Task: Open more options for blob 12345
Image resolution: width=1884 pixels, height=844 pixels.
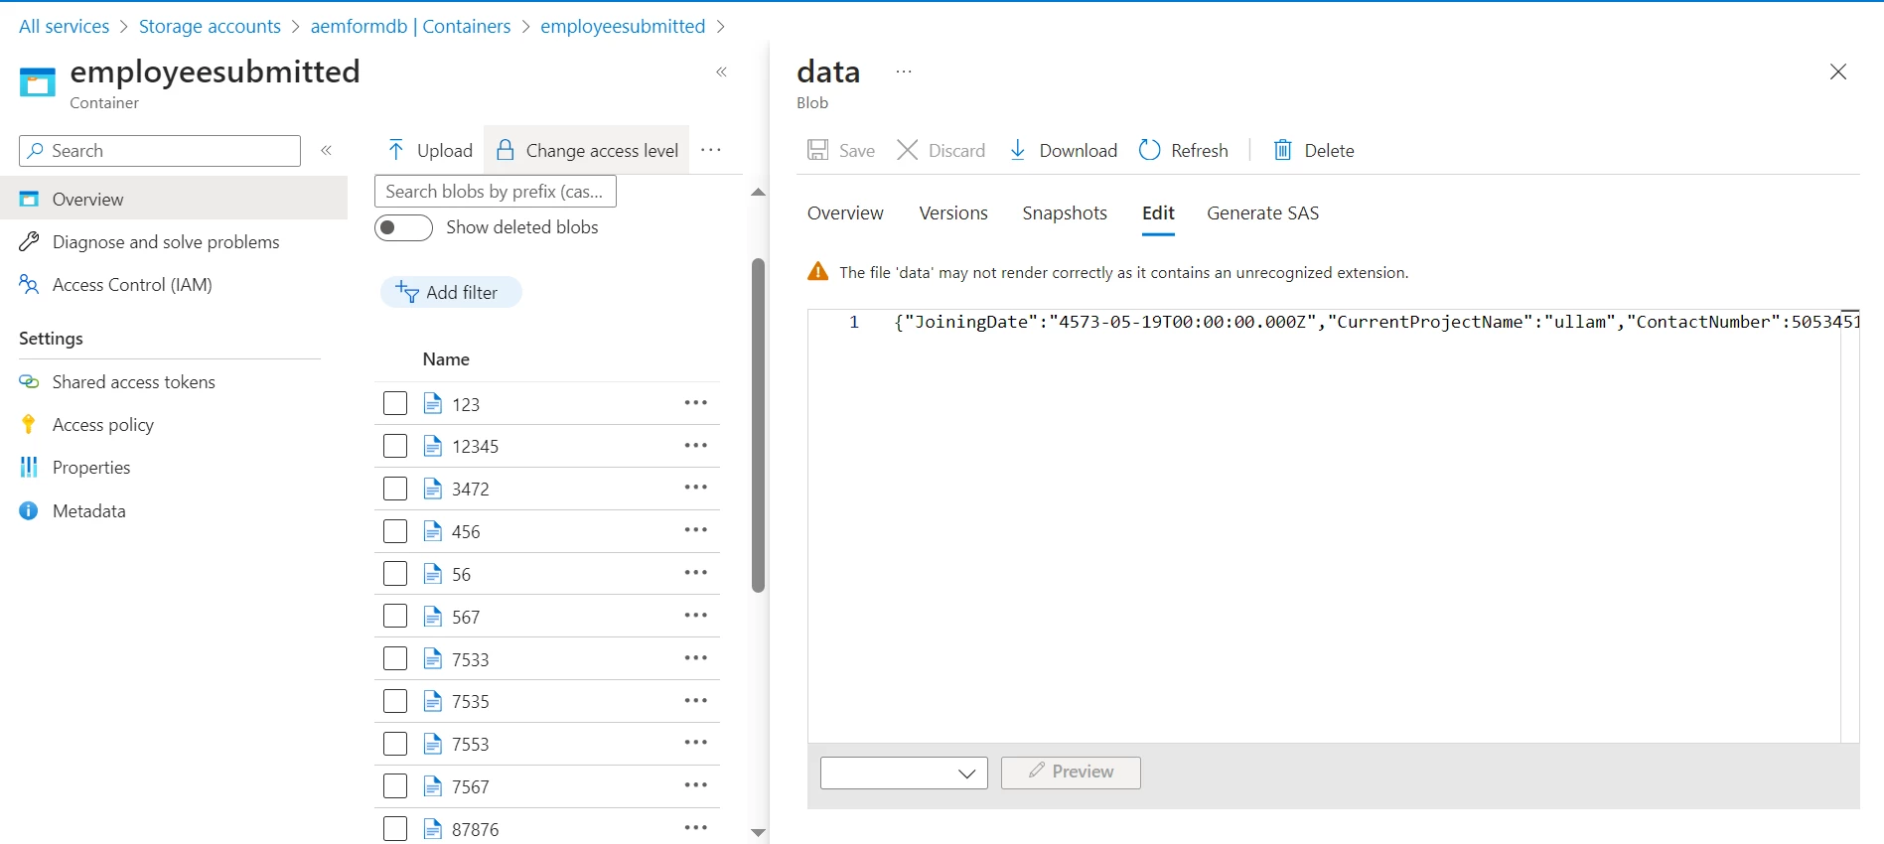Action: (x=696, y=446)
